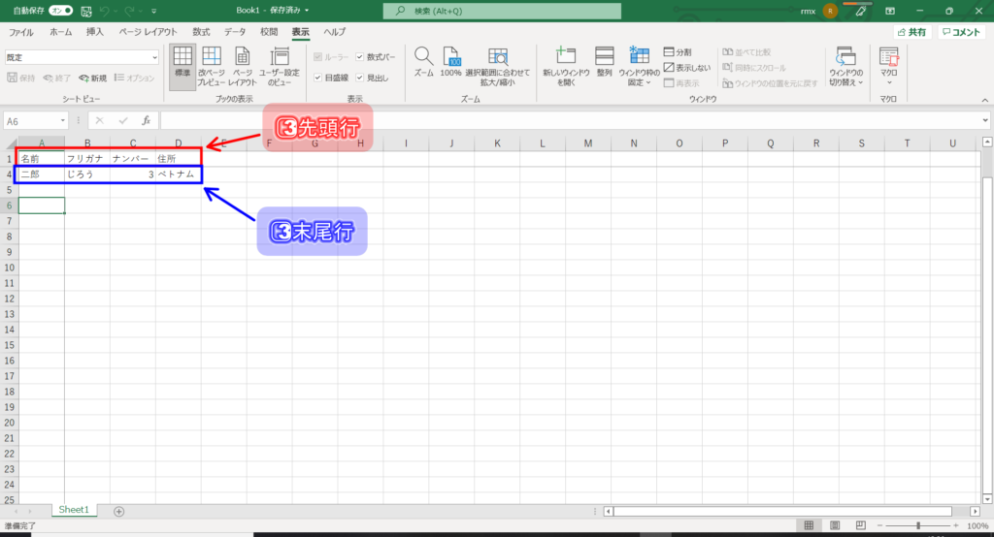Toggle the 見出し headings checkbox

360,78
